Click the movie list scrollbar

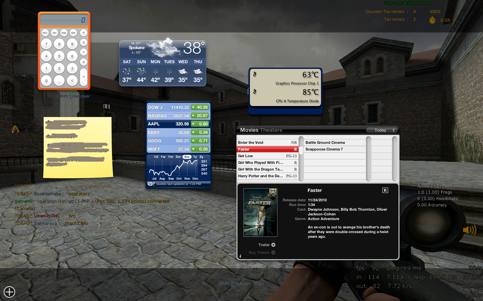click(301, 159)
